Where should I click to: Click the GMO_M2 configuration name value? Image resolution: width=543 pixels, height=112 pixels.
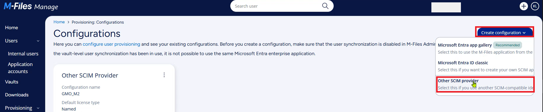click(71, 94)
